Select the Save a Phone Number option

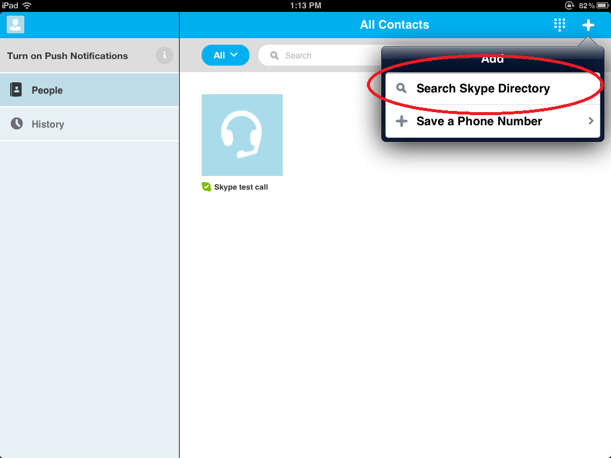click(479, 121)
